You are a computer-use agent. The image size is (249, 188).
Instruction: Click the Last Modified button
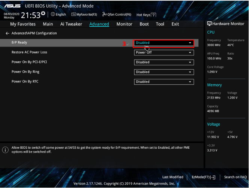pos(172,177)
